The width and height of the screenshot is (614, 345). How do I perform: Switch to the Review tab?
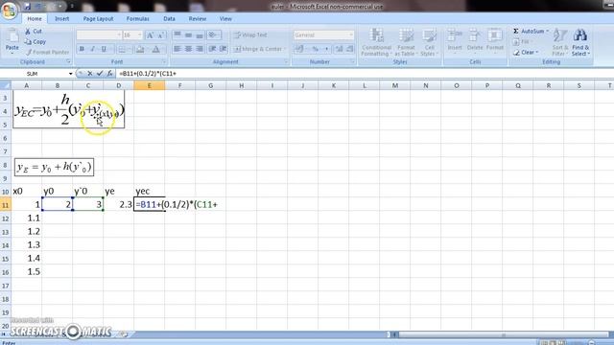coord(197,19)
